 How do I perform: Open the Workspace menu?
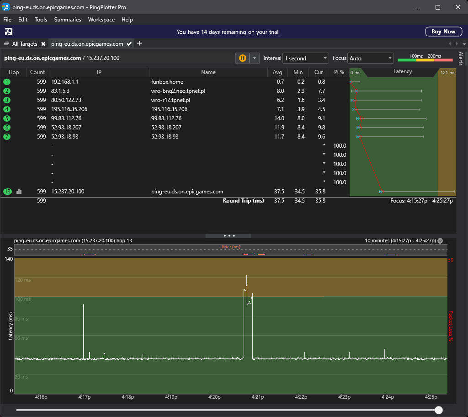pos(101,20)
